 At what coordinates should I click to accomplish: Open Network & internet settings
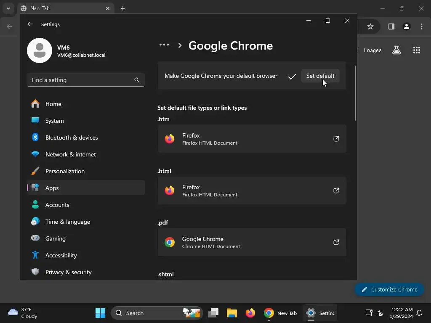[x=86, y=154]
